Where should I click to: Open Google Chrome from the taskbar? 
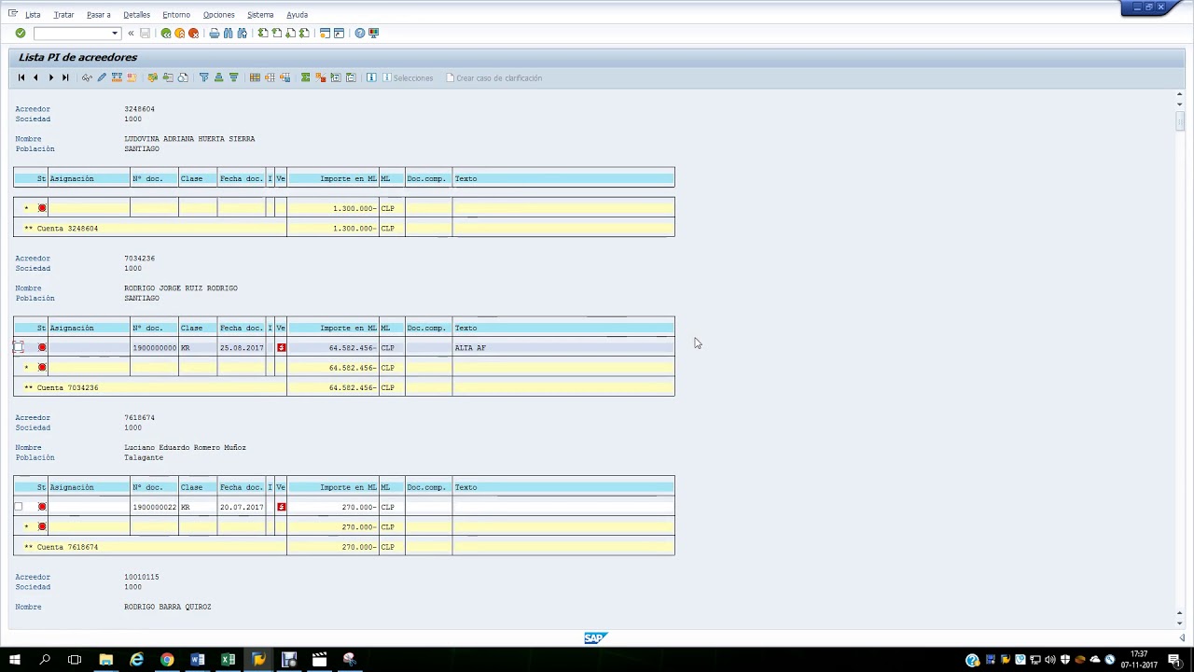click(x=167, y=660)
